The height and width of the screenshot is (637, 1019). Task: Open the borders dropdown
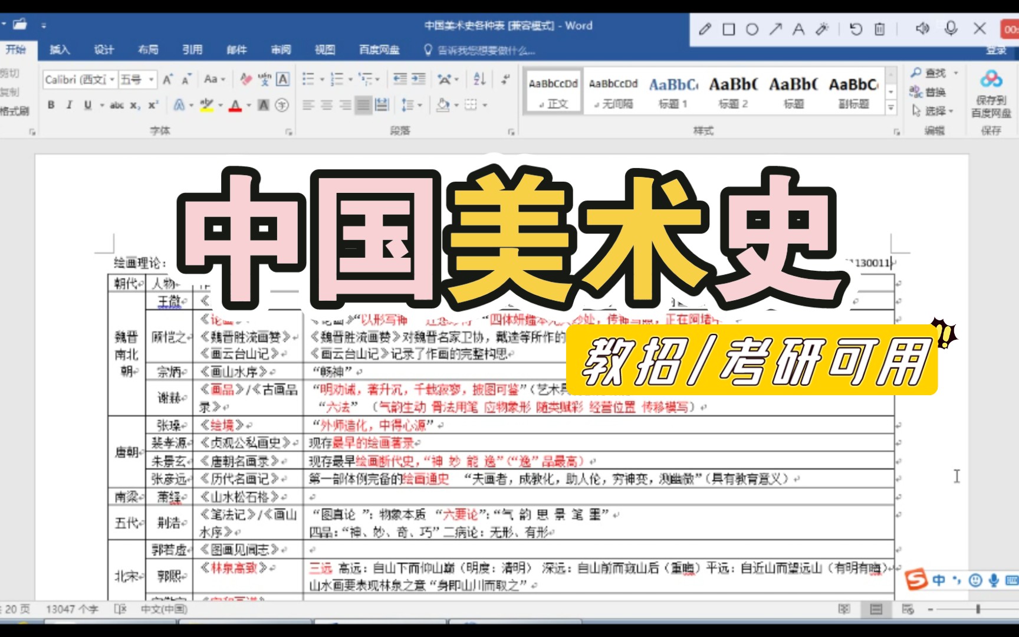485,106
